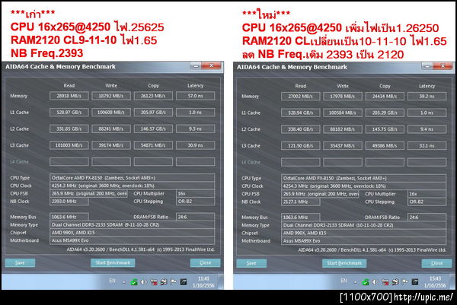Click L3 Cache Write value 35437 MB/s
Image resolution: width=457 pixels, height=305 pixels.
point(343,146)
